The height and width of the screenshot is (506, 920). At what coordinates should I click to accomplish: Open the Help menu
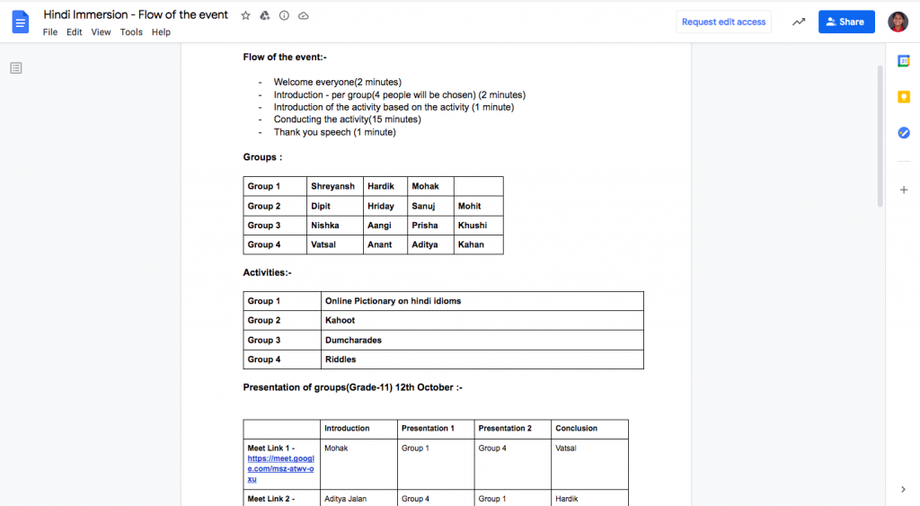(x=161, y=32)
